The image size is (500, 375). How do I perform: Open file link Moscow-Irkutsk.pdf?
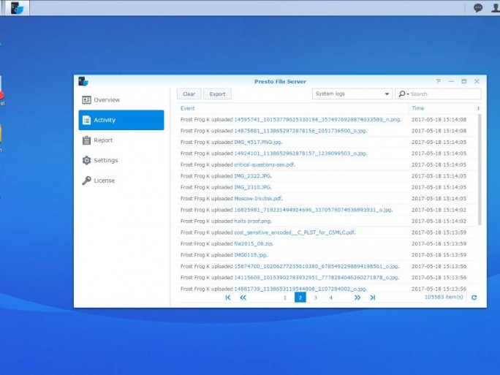(258, 198)
